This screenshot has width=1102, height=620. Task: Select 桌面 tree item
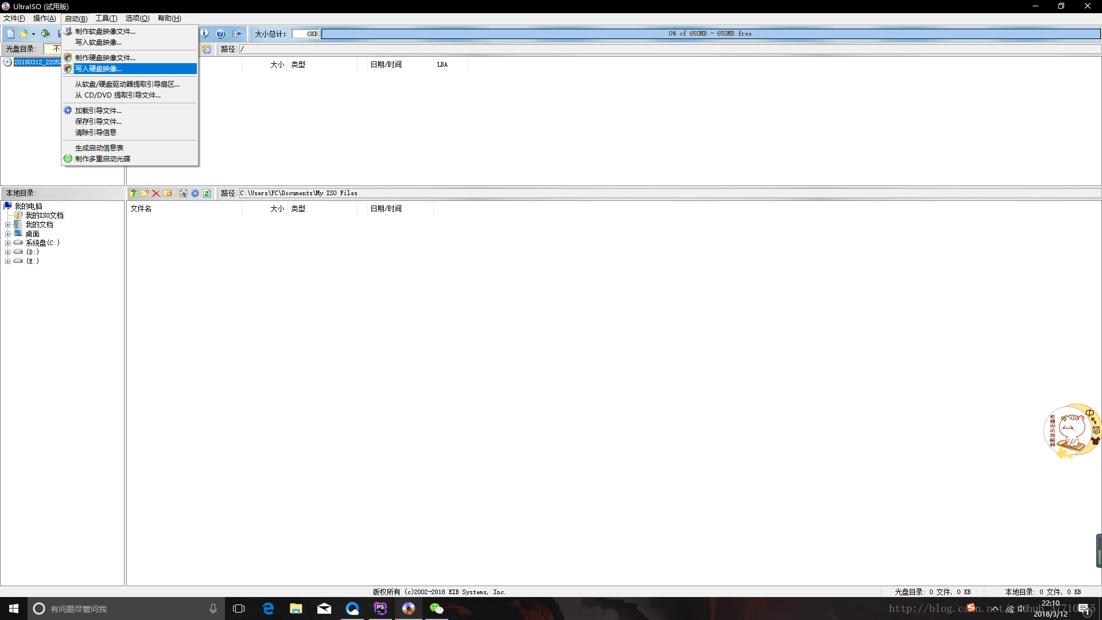[32, 234]
